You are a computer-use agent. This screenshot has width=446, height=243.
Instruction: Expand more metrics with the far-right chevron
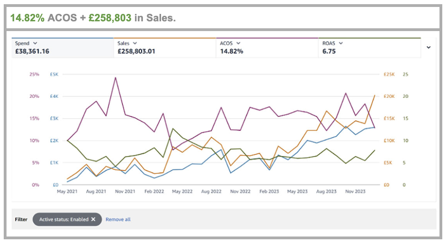pyautogui.click(x=429, y=47)
